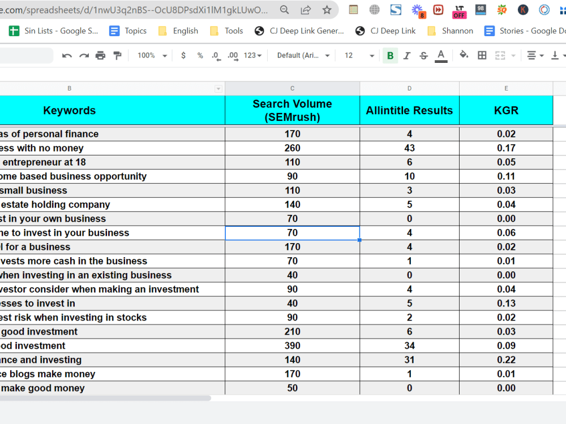This screenshot has width=566, height=424.
Task: Toggle Italic formatting
Action: [407, 55]
